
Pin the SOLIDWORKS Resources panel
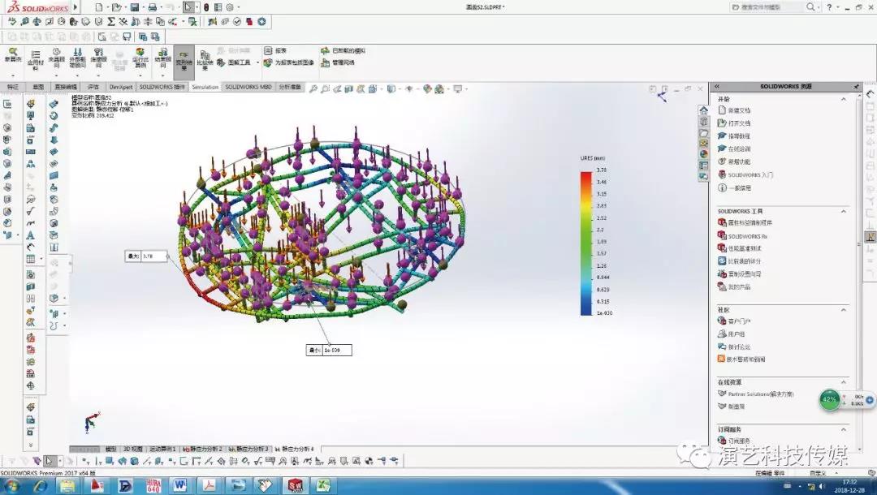[x=856, y=87]
